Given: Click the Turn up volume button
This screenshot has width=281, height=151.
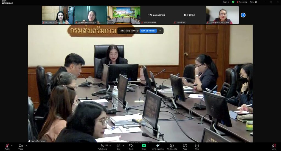Looking at the screenshot, I should [148, 31].
